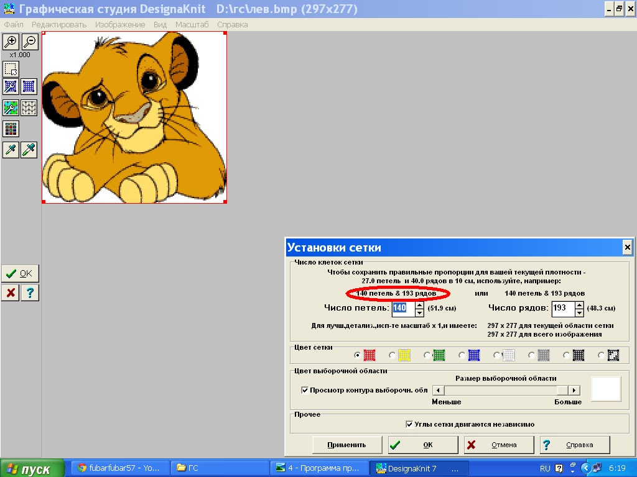Expand hidden tray icons arrow
The image size is (637, 477).
[585, 468]
